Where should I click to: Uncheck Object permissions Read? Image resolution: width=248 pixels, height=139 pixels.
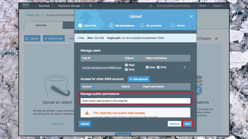(147, 67)
